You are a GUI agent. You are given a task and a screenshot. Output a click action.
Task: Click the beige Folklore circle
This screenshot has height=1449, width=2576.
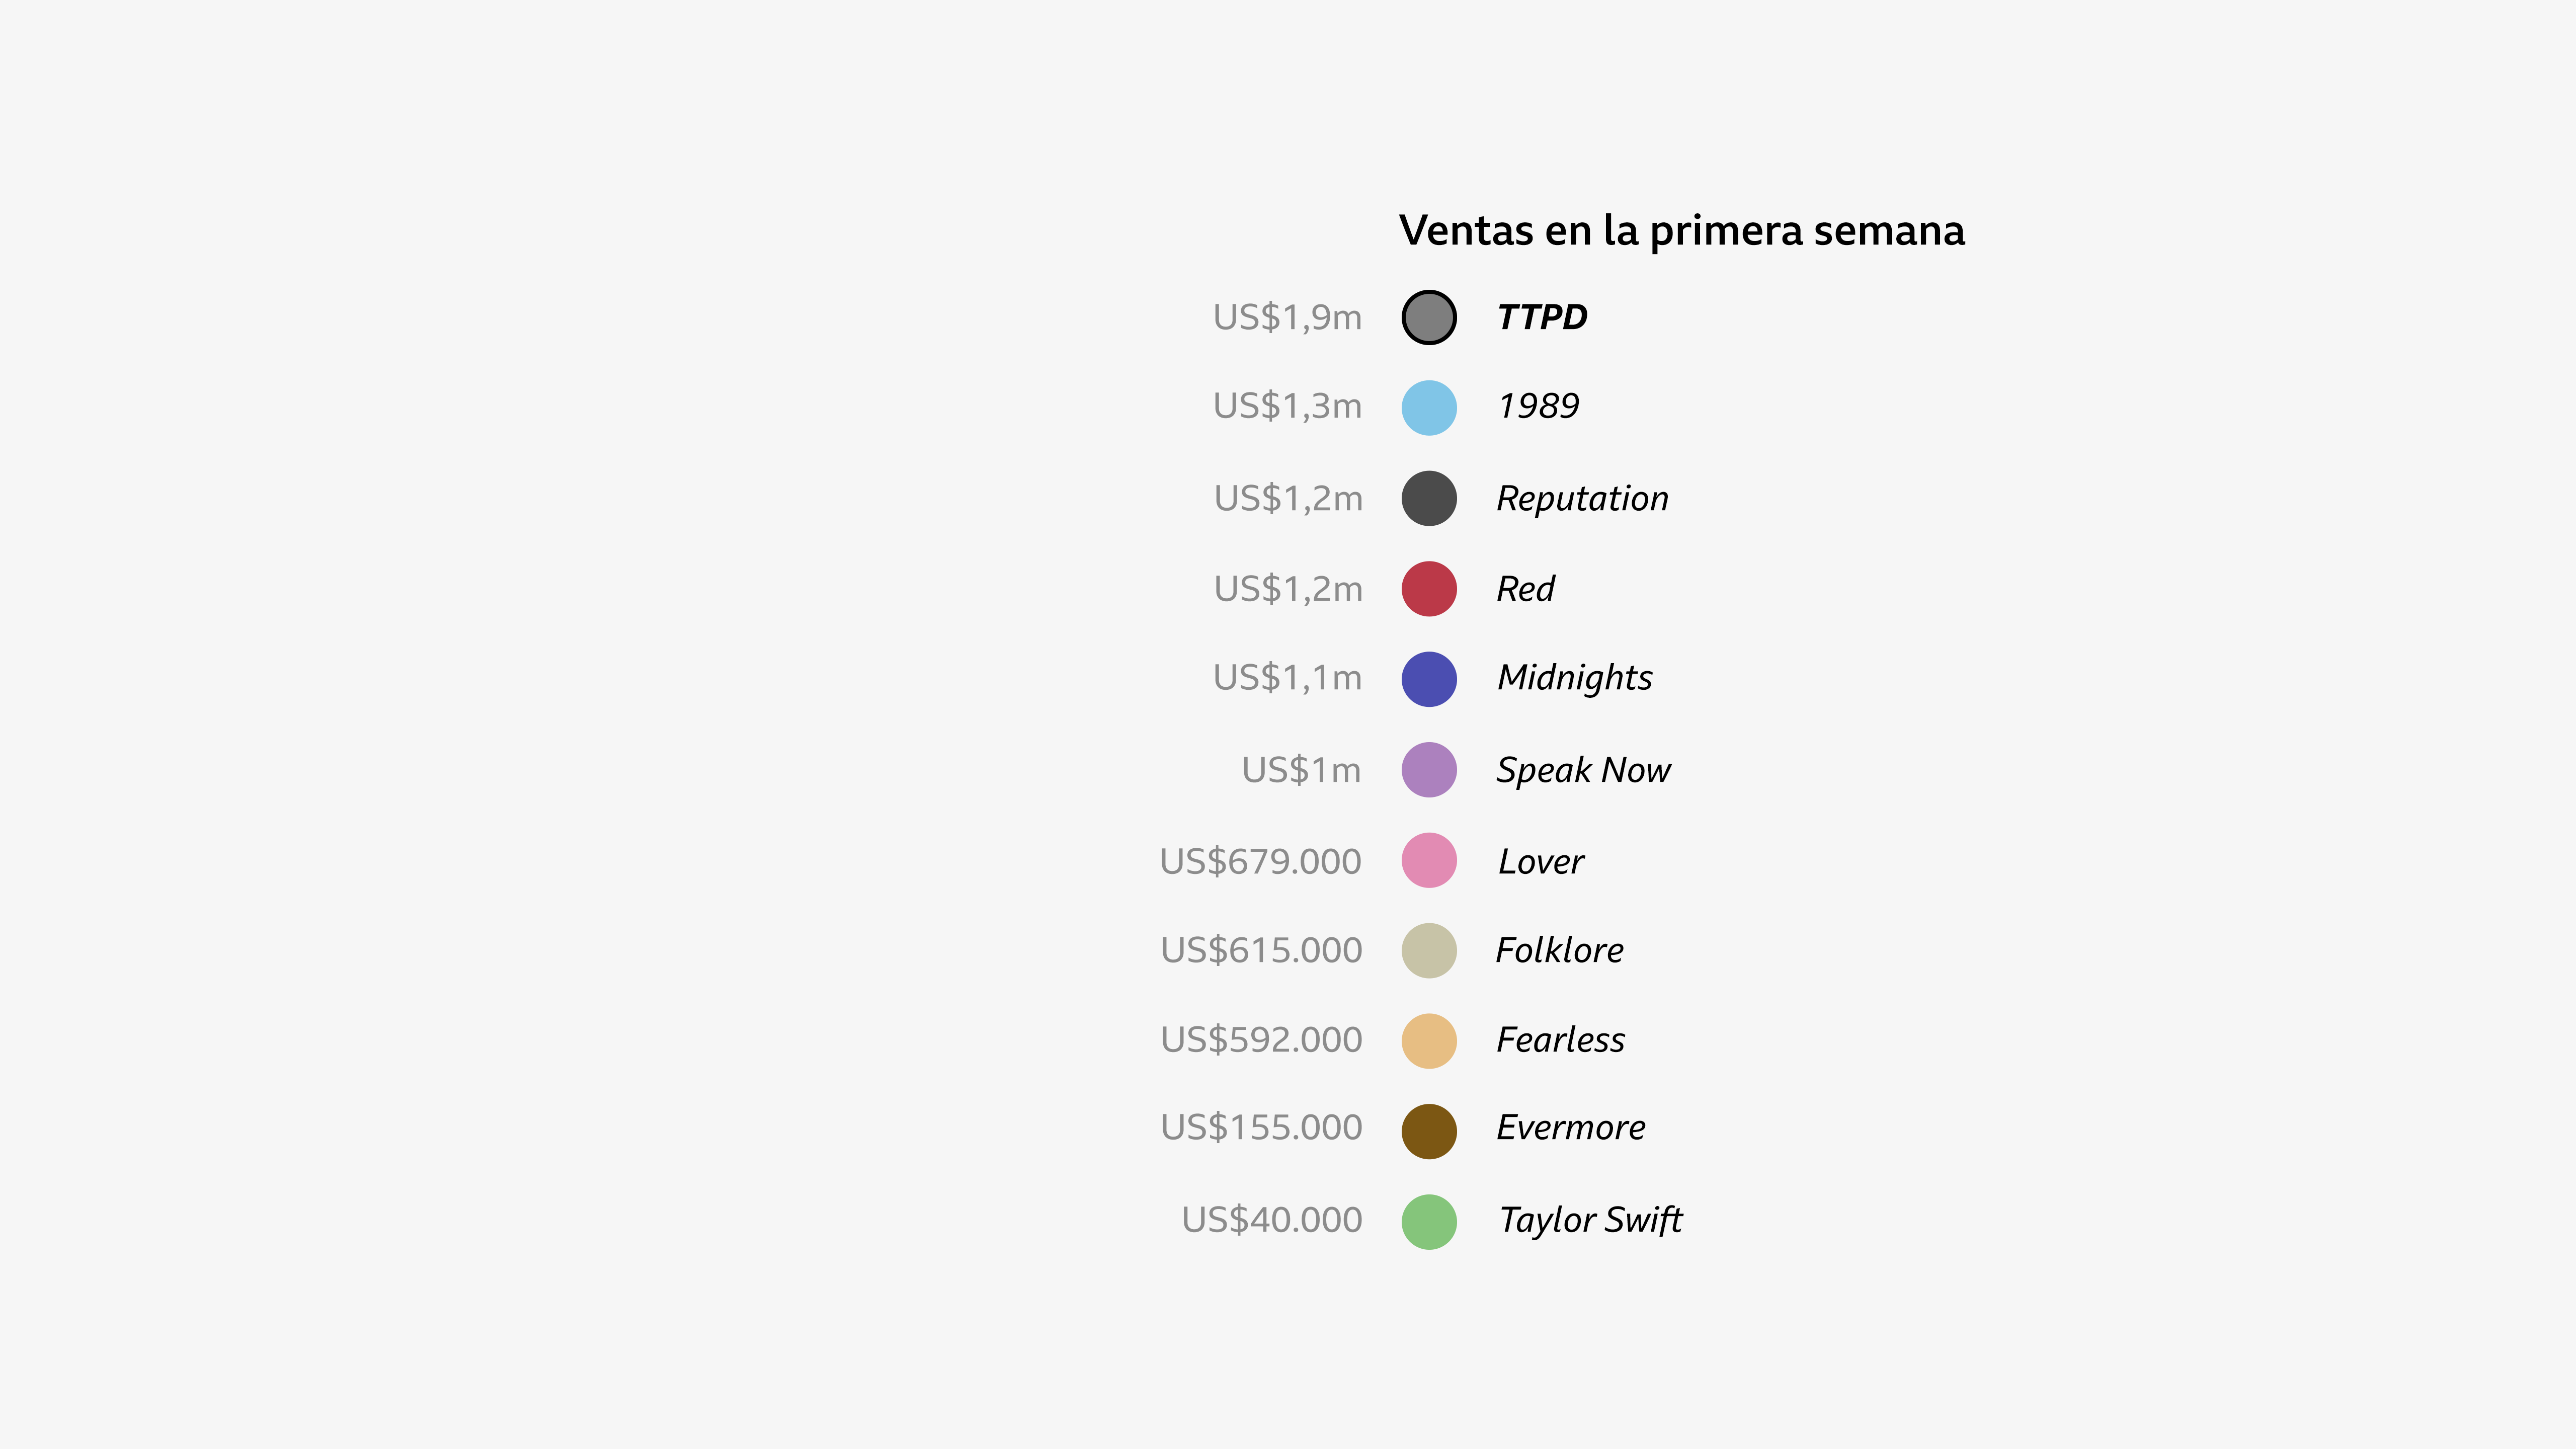1429,950
